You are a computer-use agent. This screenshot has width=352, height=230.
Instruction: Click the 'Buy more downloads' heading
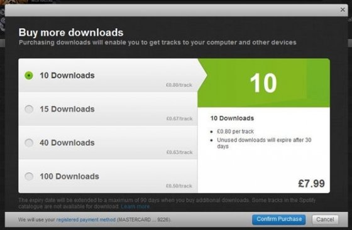(x=71, y=33)
